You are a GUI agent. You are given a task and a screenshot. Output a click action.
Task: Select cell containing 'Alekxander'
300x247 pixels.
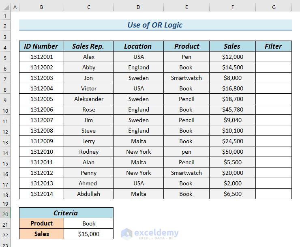[89, 99]
